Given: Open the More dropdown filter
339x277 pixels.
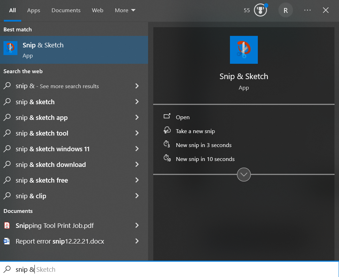Looking at the screenshot, I should 125,10.
